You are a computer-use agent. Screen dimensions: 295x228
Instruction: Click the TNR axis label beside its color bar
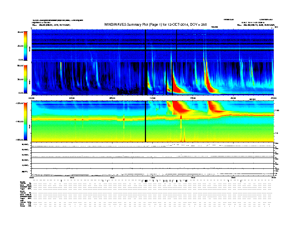29,127
